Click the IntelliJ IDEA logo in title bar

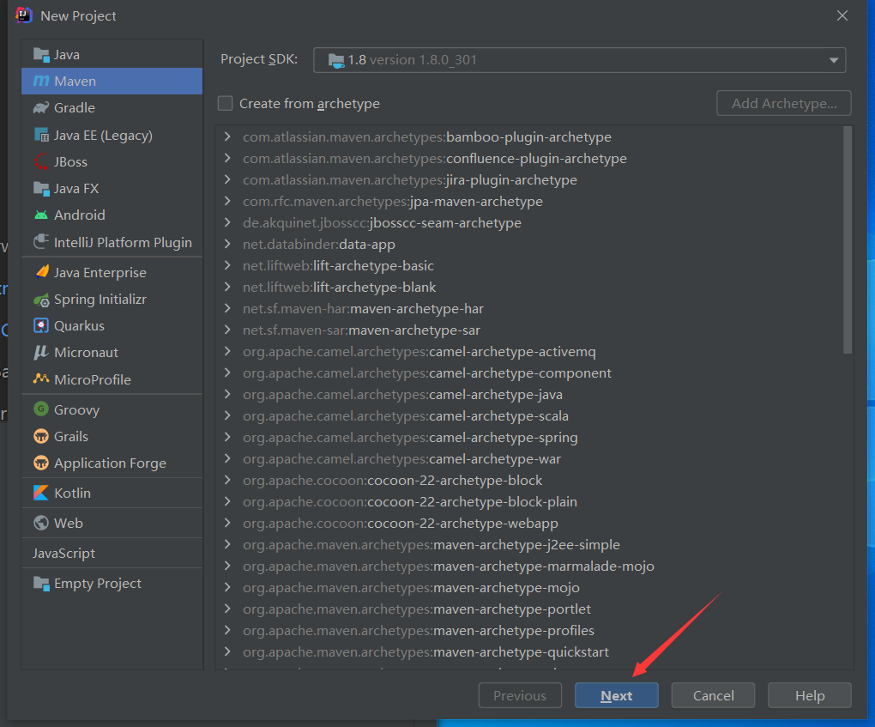click(23, 15)
